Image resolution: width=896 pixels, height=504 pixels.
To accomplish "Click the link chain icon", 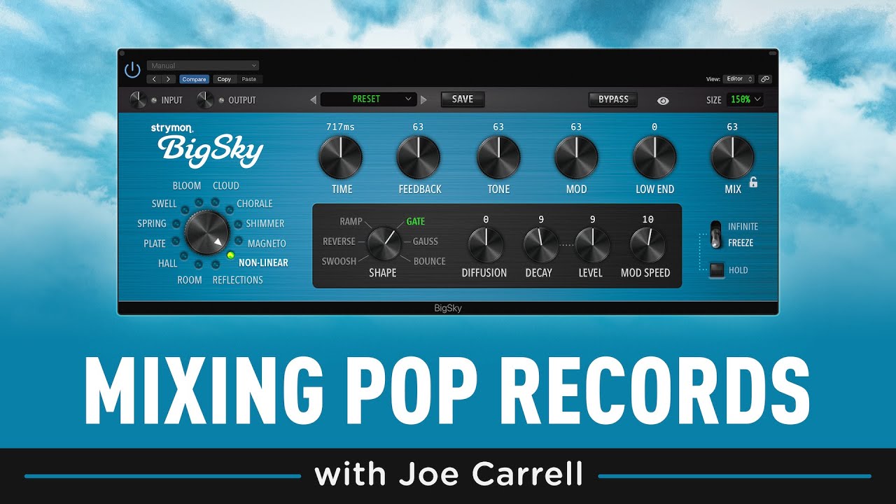I will [765, 79].
